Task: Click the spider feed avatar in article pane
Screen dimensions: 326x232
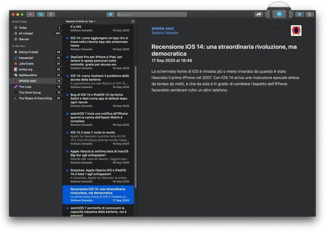Action: [x=296, y=31]
